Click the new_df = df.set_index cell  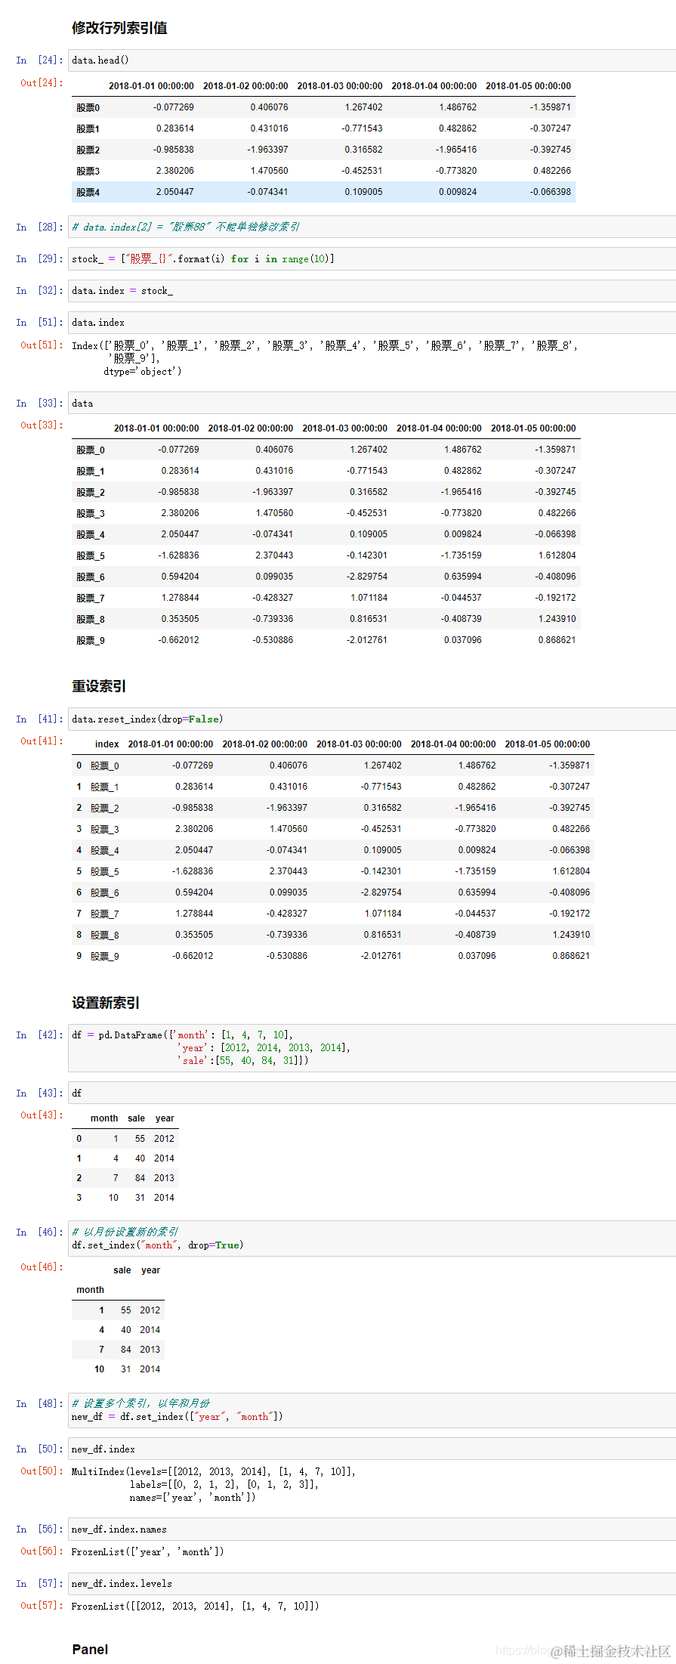coord(372,1410)
